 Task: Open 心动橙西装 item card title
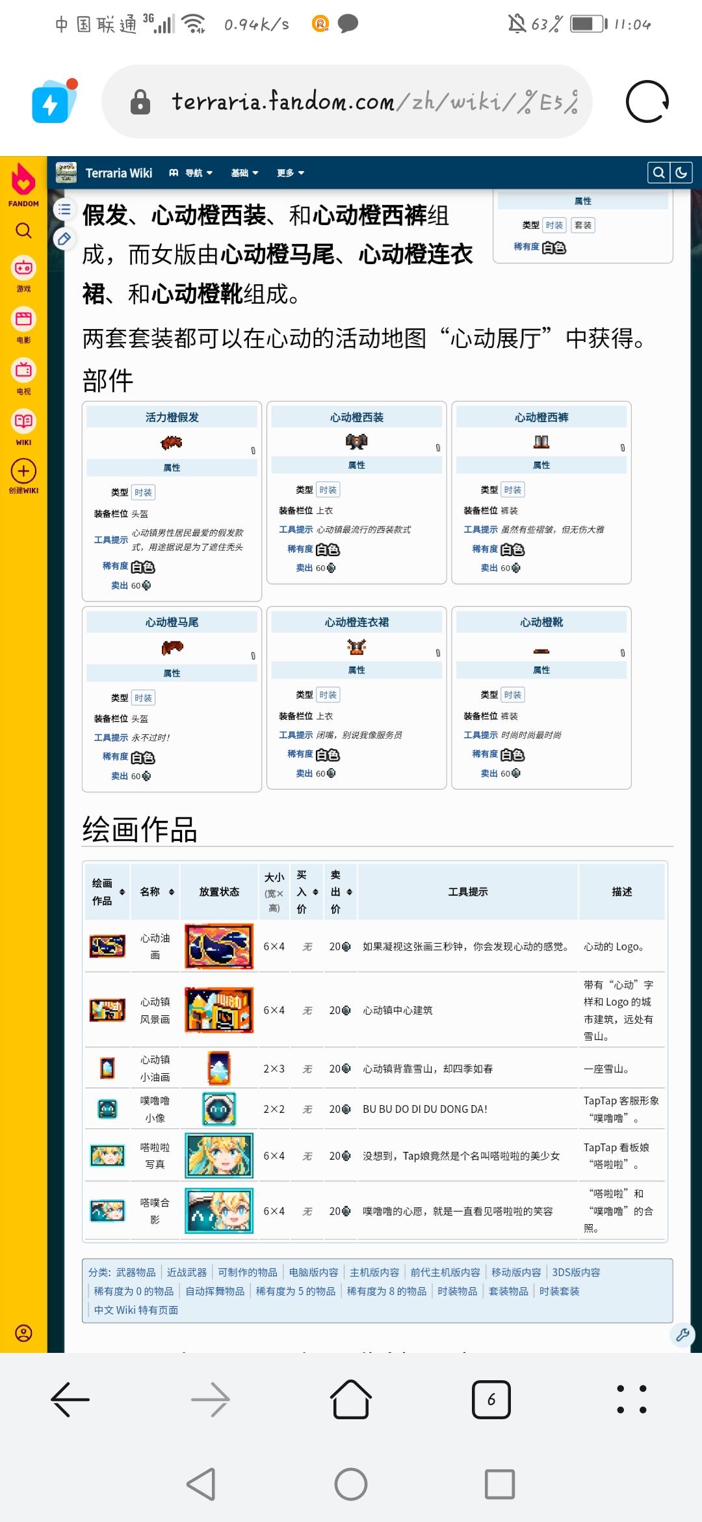[x=357, y=418]
